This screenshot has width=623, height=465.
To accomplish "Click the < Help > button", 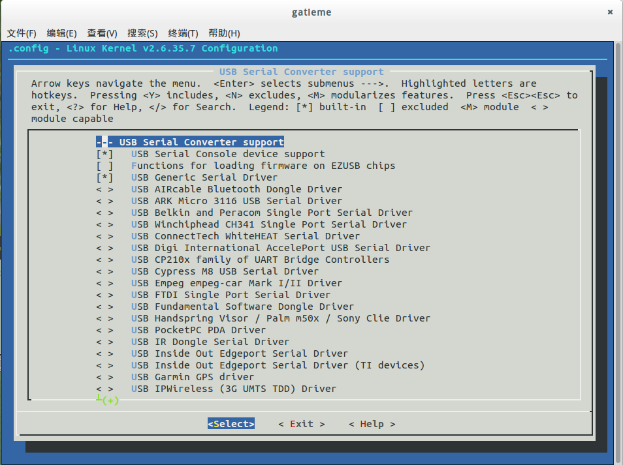I will pos(372,424).
